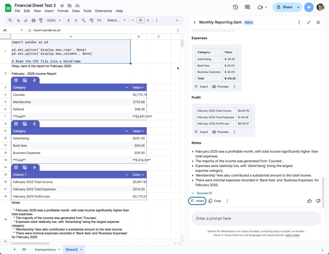329x254 pixels.
Task: Click the print icon in toolbar
Action: click(x=33, y=20)
